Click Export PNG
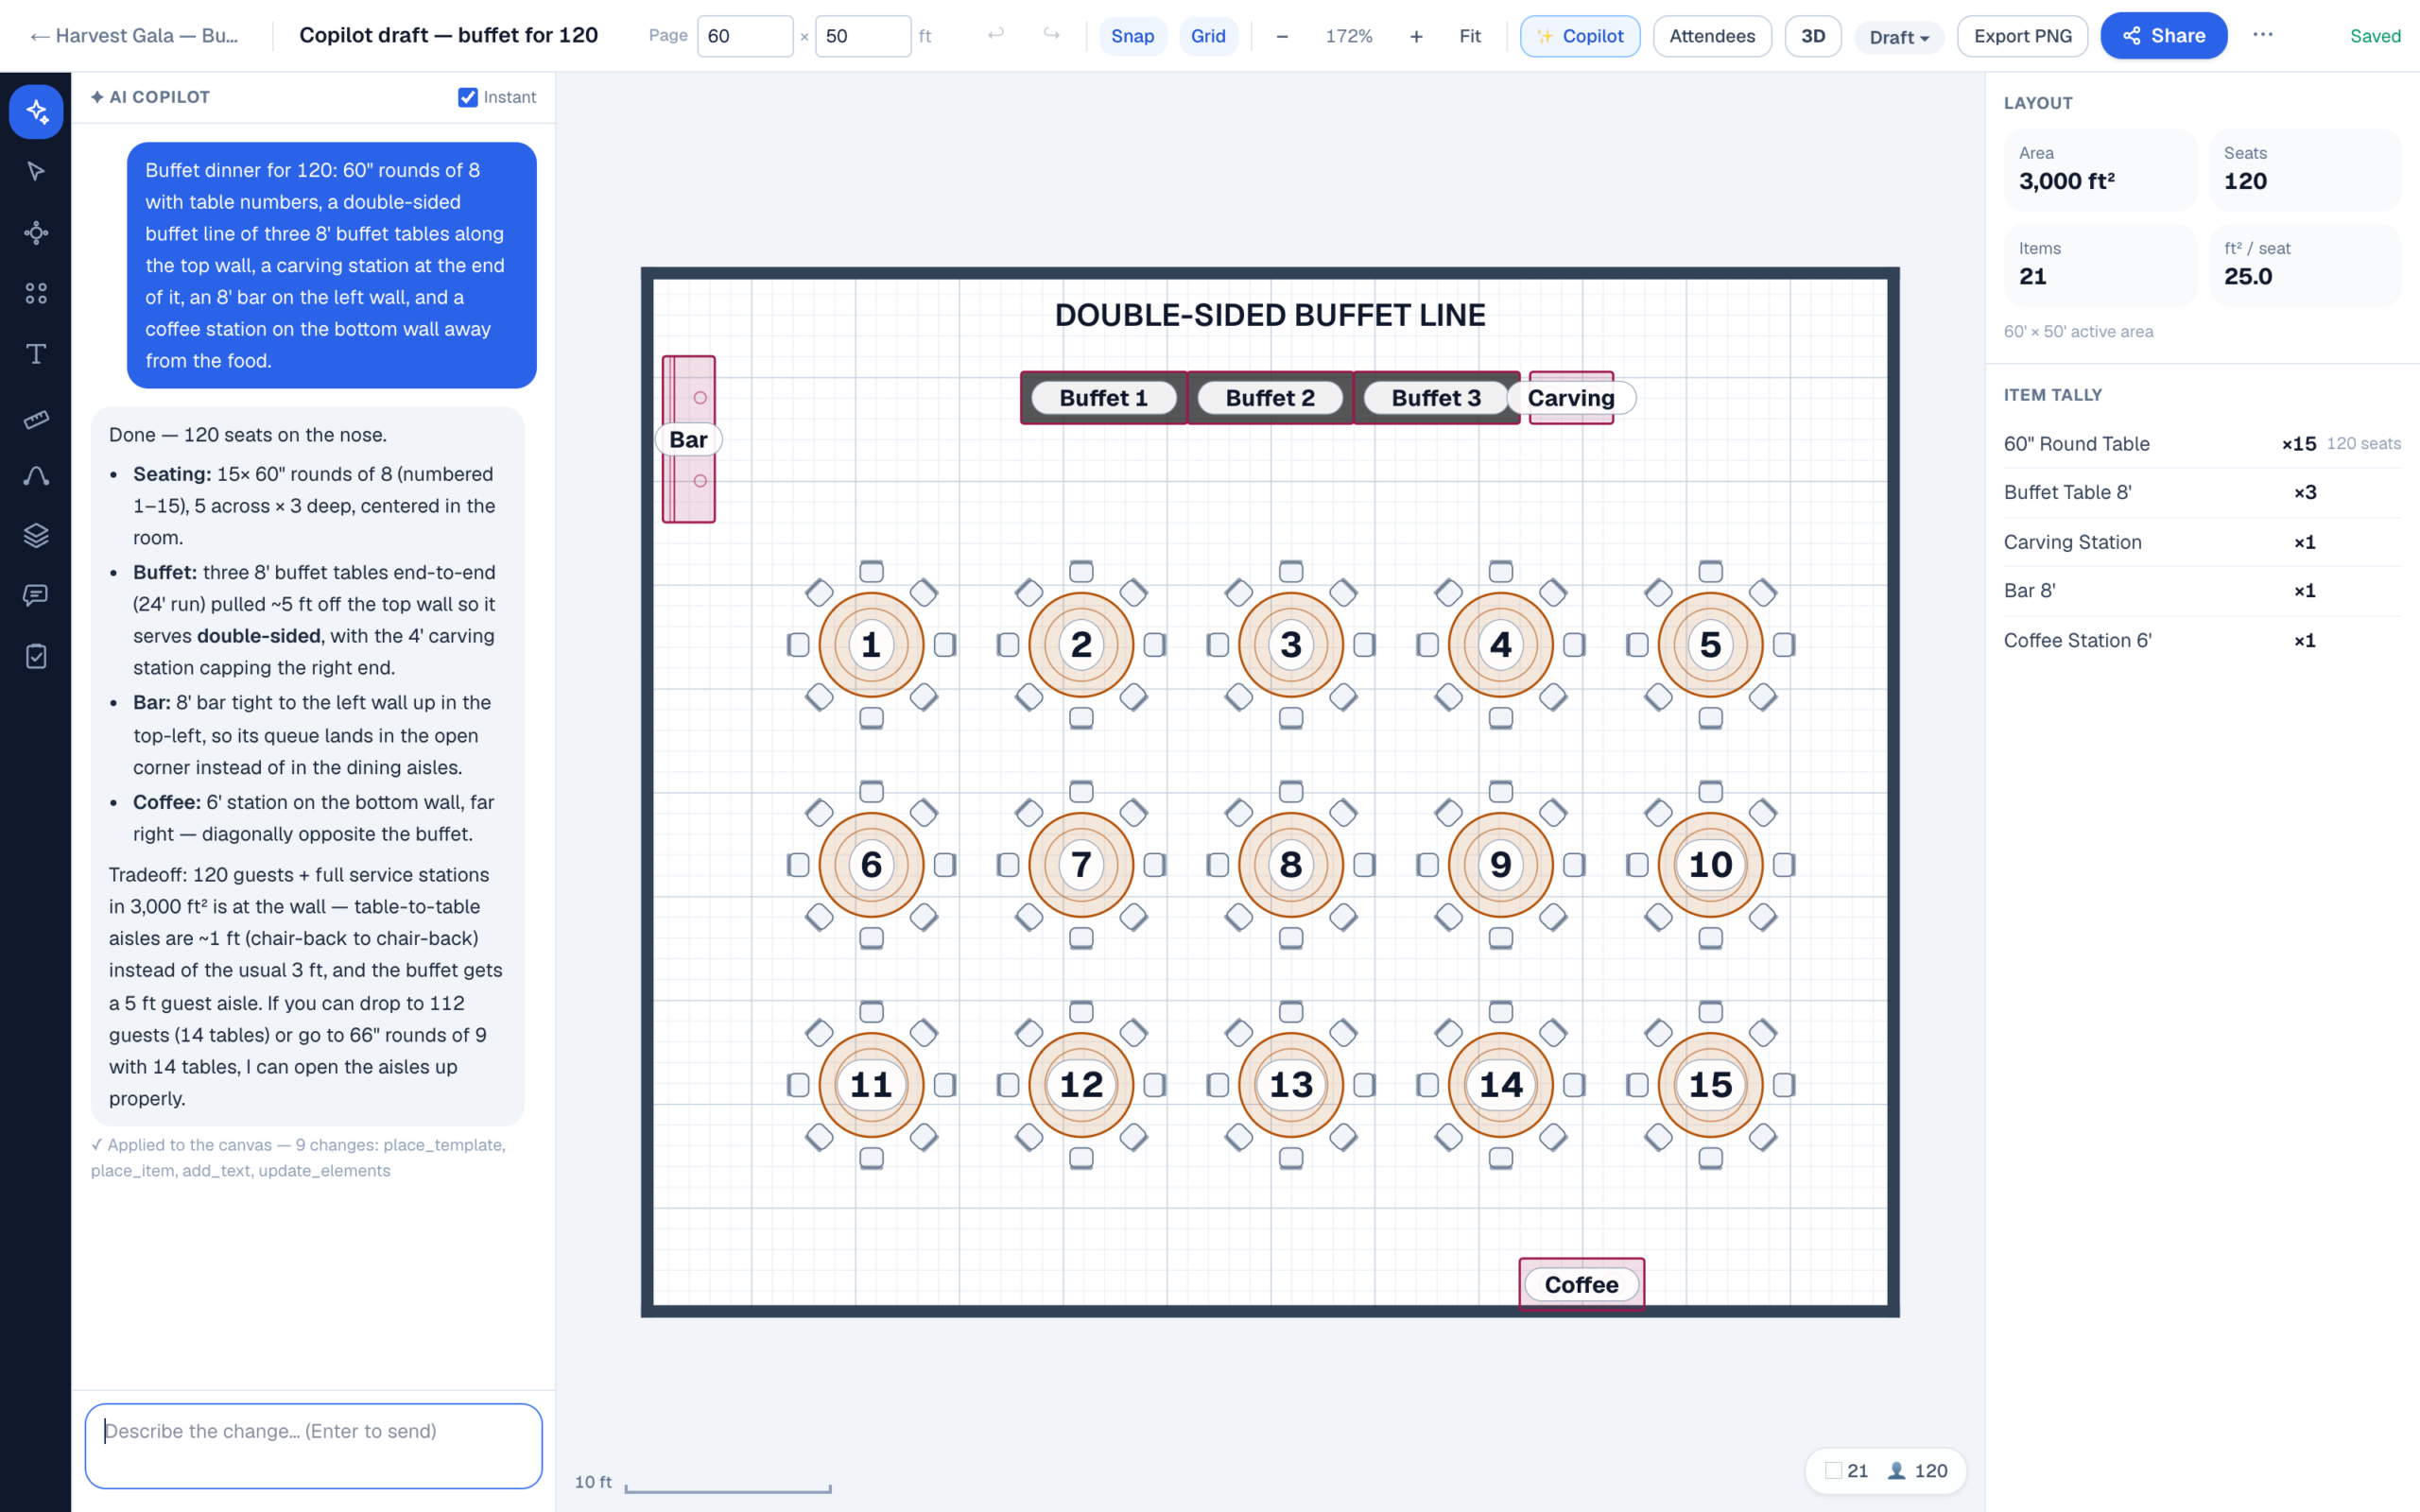 [x=2022, y=36]
